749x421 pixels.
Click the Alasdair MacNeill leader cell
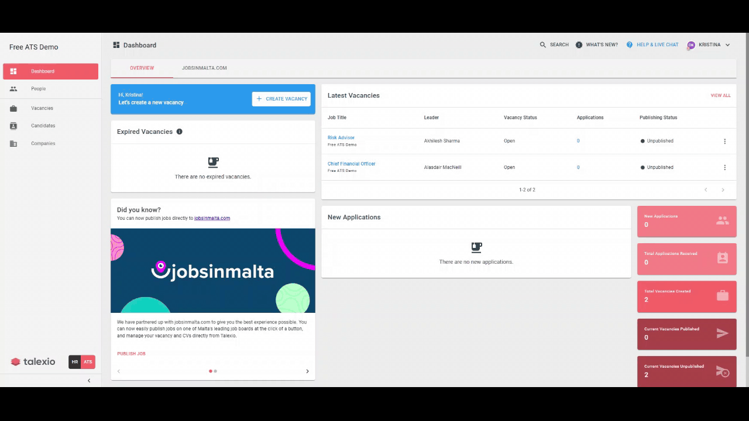tap(443, 167)
